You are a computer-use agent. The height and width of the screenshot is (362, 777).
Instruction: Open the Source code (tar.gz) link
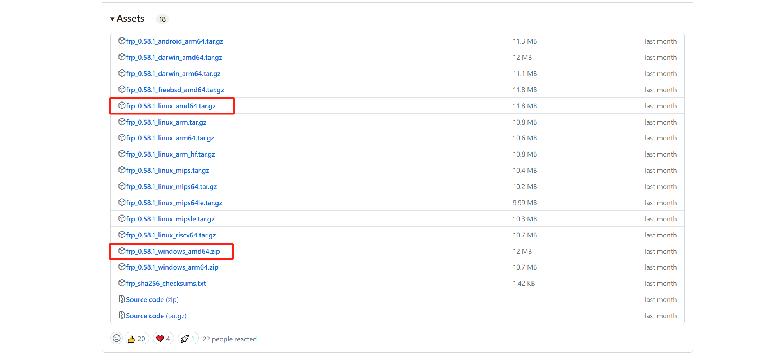156,316
